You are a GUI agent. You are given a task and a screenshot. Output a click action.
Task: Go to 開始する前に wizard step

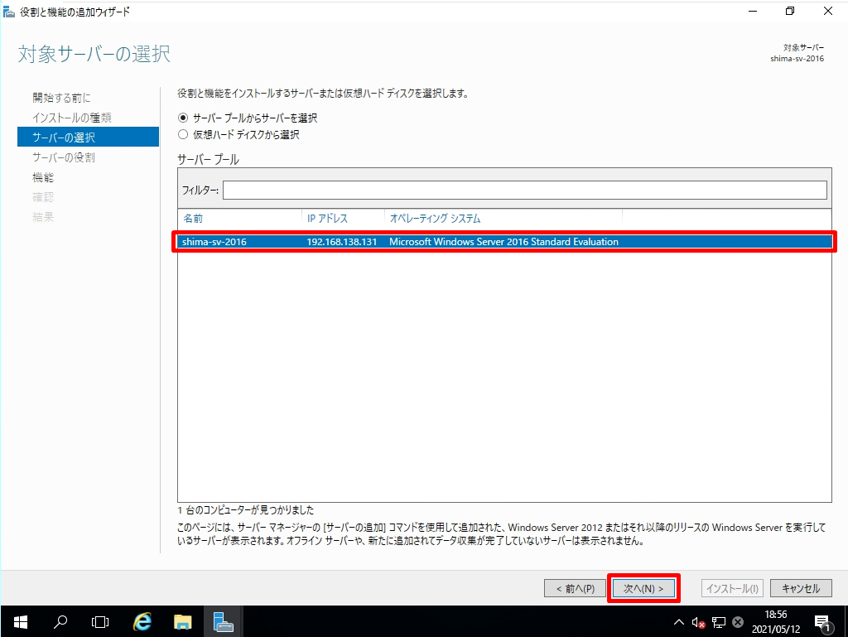pyautogui.click(x=61, y=98)
